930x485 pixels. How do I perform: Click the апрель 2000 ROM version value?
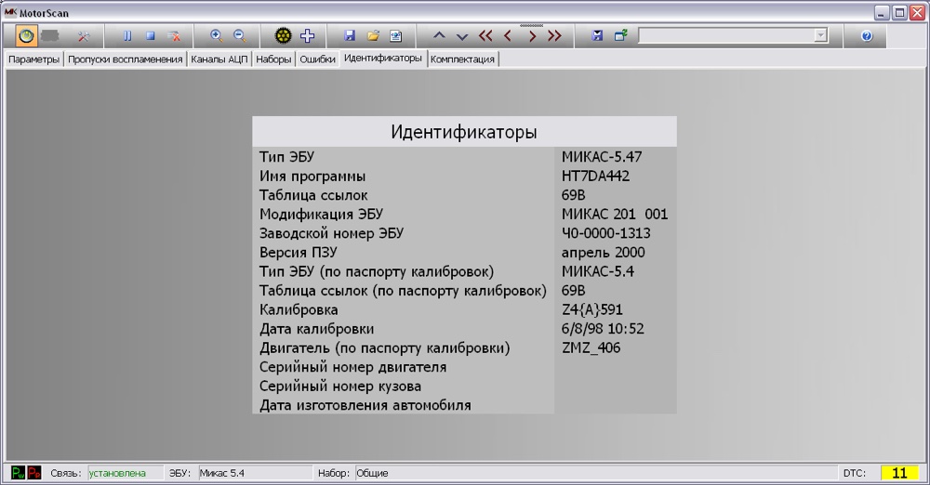click(x=604, y=253)
